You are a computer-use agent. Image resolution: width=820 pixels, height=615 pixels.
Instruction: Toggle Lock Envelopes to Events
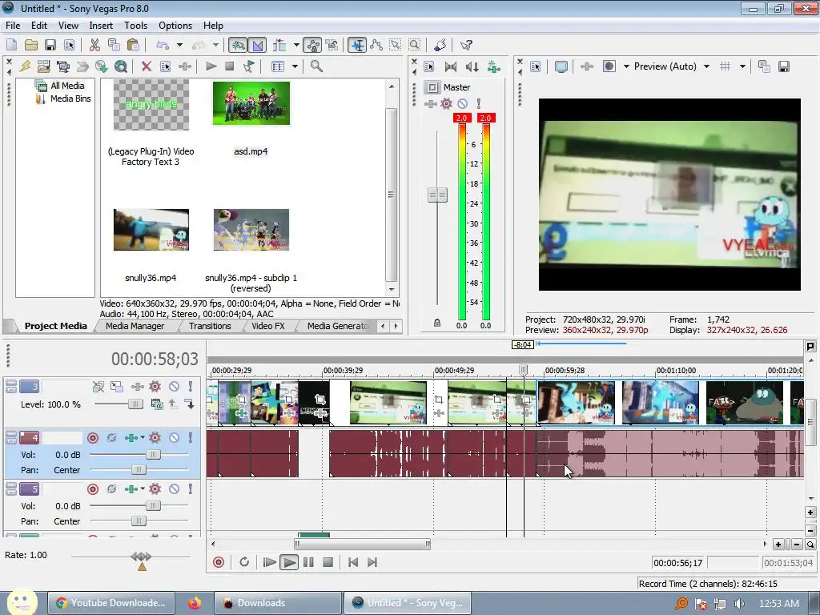pyautogui.click(x=313, y=45)
